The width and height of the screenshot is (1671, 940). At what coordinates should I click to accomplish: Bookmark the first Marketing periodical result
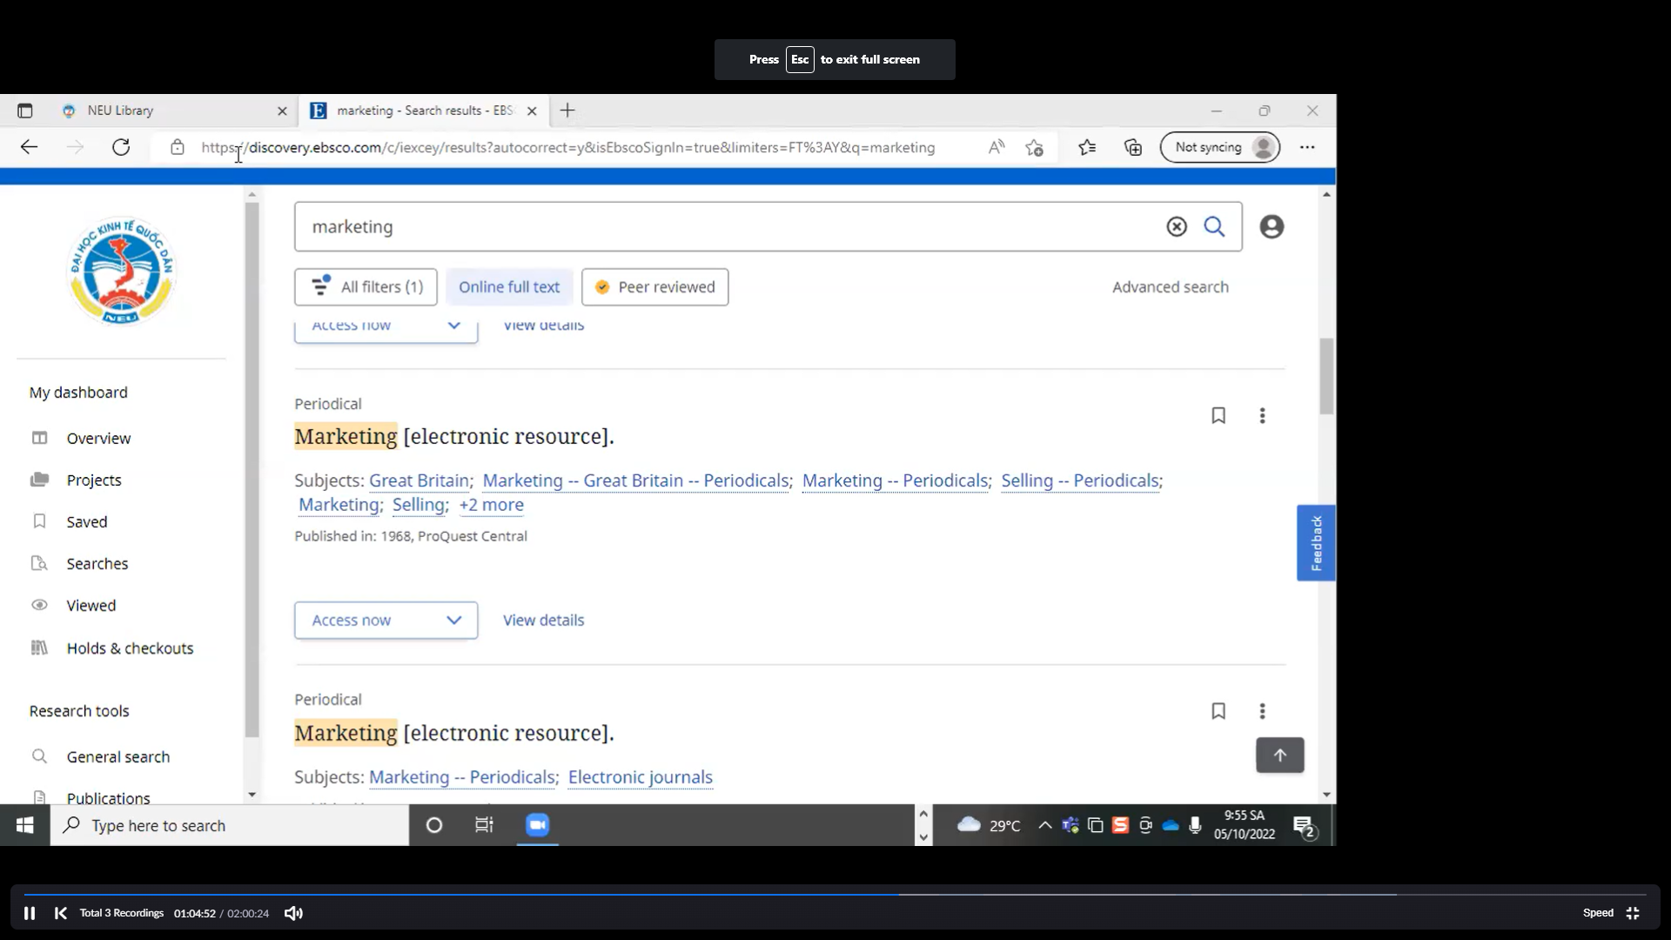1218,416
